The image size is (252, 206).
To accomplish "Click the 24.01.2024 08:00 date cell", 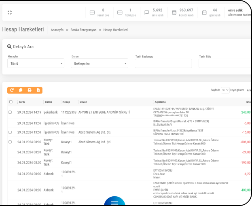I will [x=29, y=163].
